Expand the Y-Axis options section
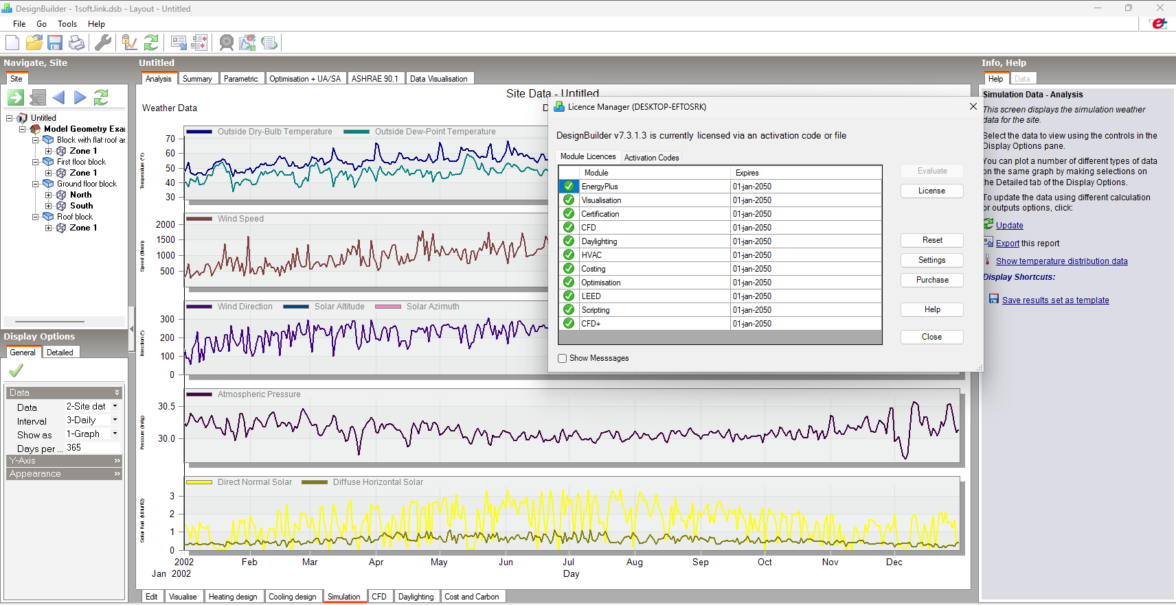This screenshot has height=605, width=1176. tap(64, 461)
